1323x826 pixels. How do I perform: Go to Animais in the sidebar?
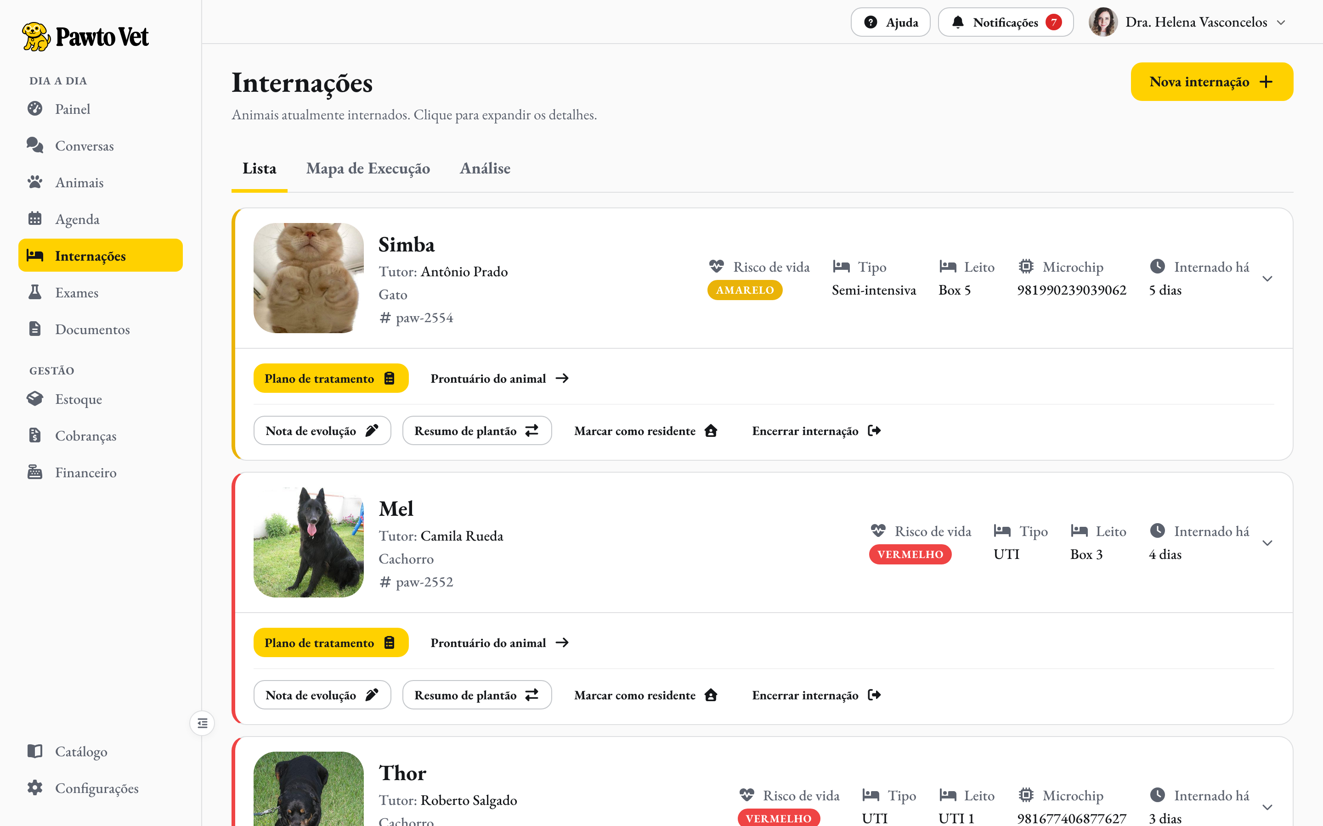click(x=101, y=182)
